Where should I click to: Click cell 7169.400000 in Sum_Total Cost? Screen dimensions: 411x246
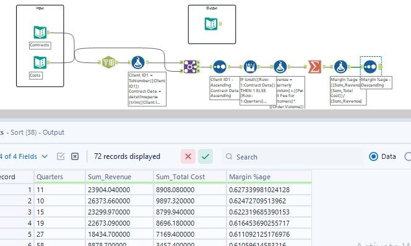(190, 234)
